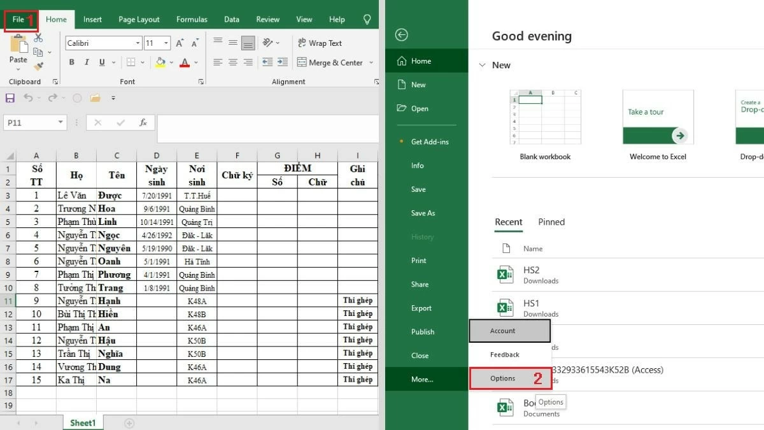This screenshot has height=430, width=764.
Task: Switch to the Page Layout ribbon tab
Action: (x=138, y=19)
